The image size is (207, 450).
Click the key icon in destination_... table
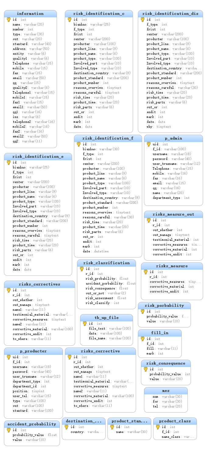tap(66, 427)
